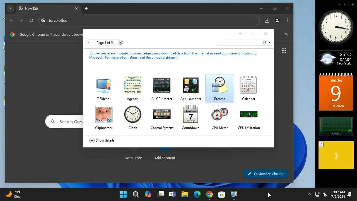Click the Chrome address bar
Image resolution: width=357 pixels, height=201 pixels.
[x=149, y=20]
